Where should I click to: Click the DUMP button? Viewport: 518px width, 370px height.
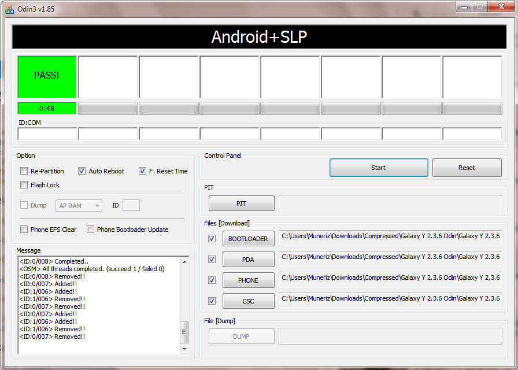tap(242, 336)
